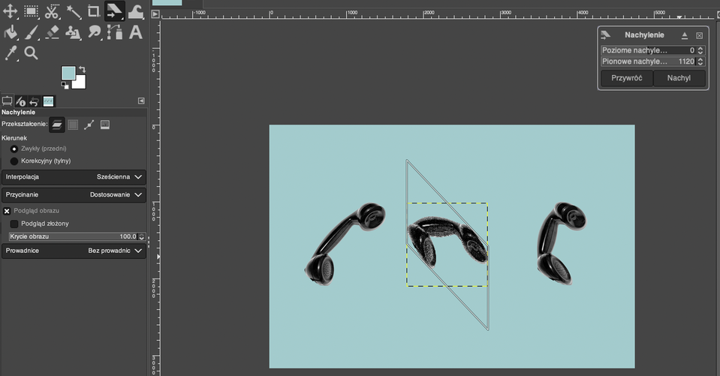Screen dimensions: 720x376
Task: Open the Prowadnice guides dropdown
Action: click(x=74, y=251)
